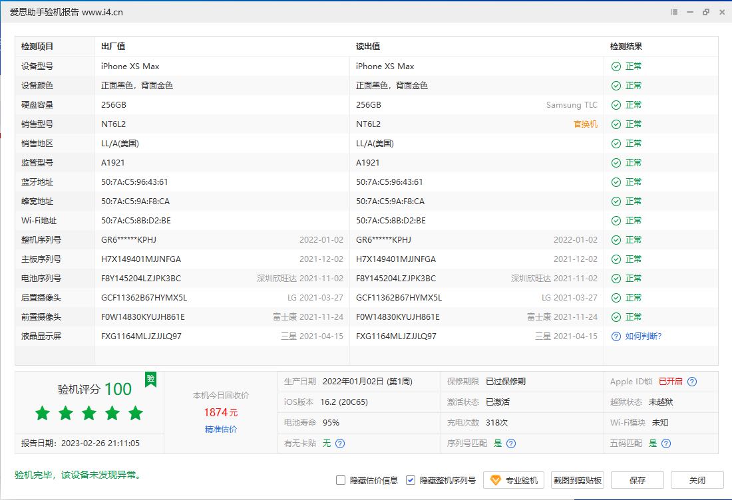Click the green check icon in 监管型号 row
Screen dimensions: 732x500
click(x=616, y=163)
